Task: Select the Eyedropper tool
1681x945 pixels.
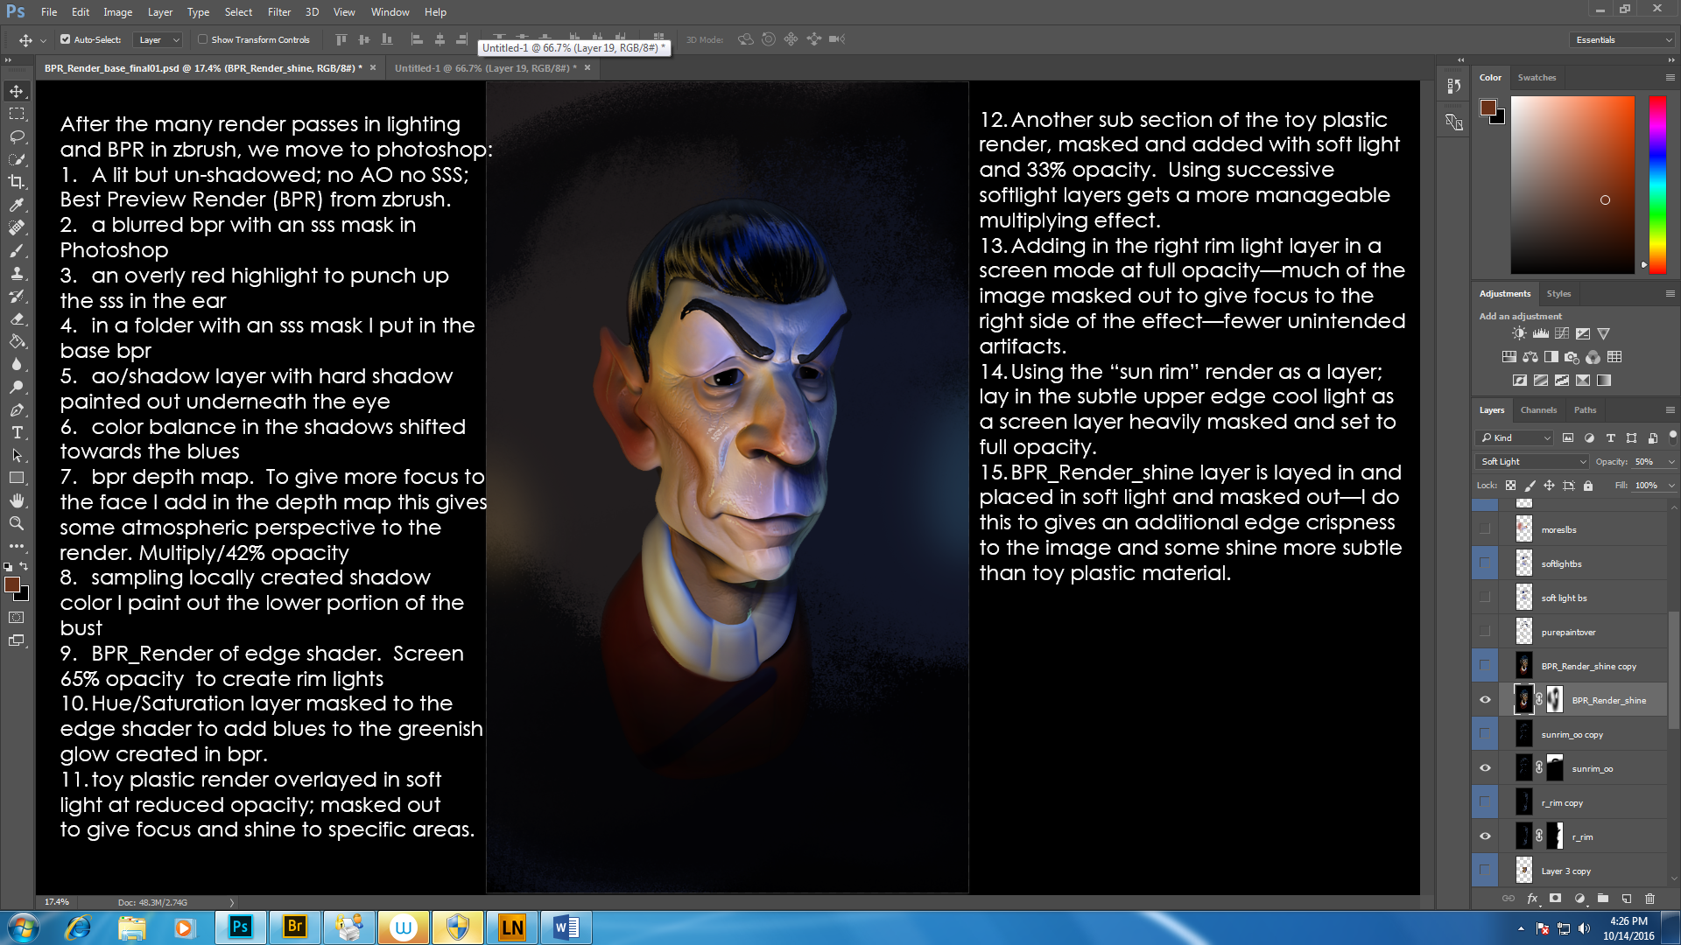Action: [17, 205]
